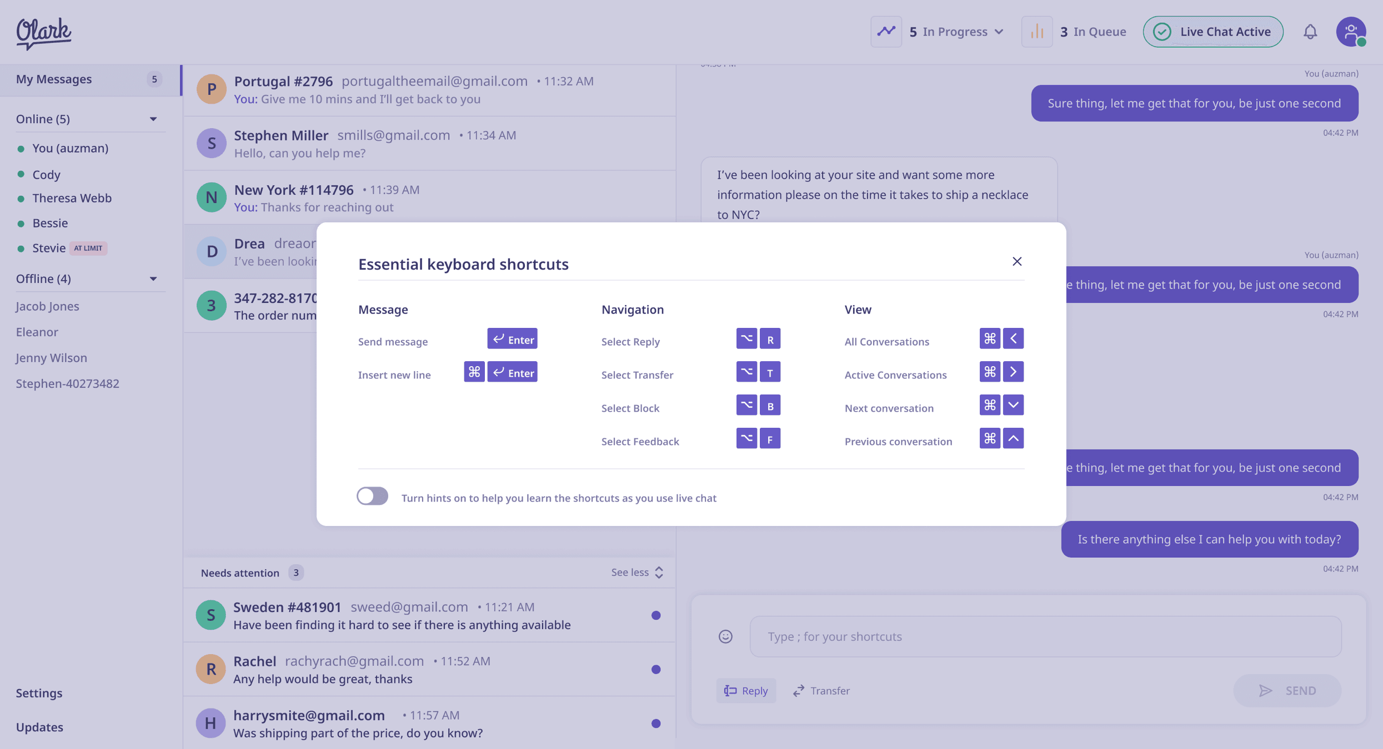Screen dimensions: 1383x749
Task: Collapse the Offline (4) agents list
Action: pos(153,279)
